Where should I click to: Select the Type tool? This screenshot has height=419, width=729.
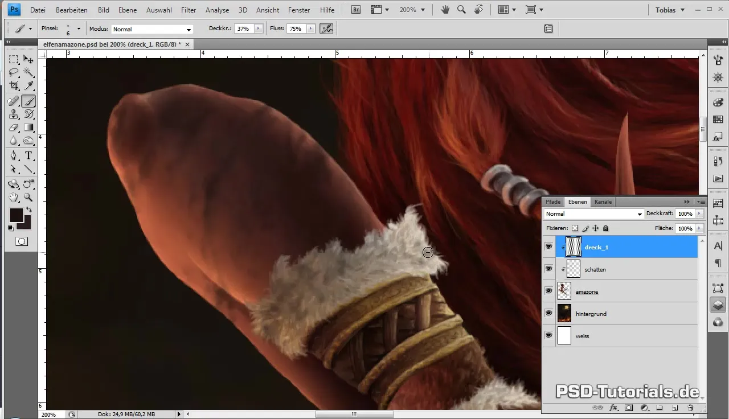(x=28, y=156)
